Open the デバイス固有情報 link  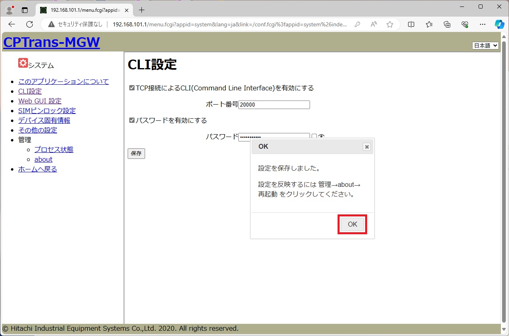tap(44, 120)
